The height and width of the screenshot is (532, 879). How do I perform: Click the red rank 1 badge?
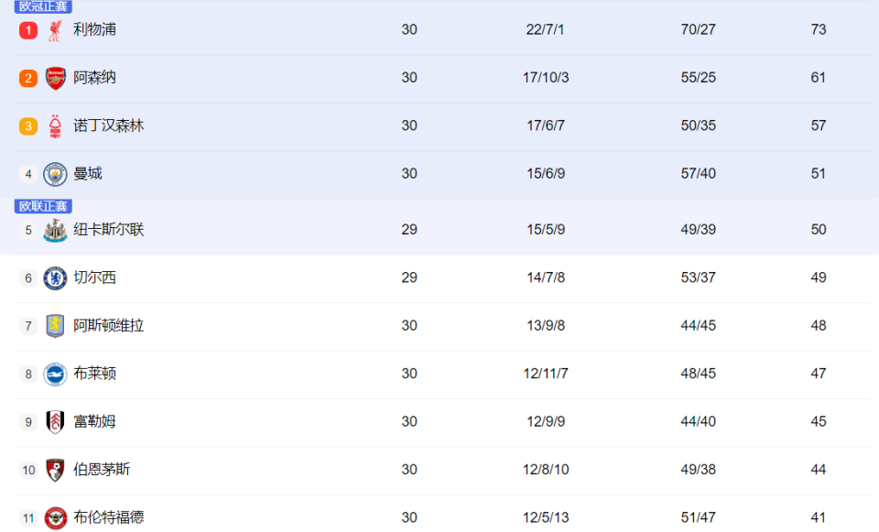28,30
